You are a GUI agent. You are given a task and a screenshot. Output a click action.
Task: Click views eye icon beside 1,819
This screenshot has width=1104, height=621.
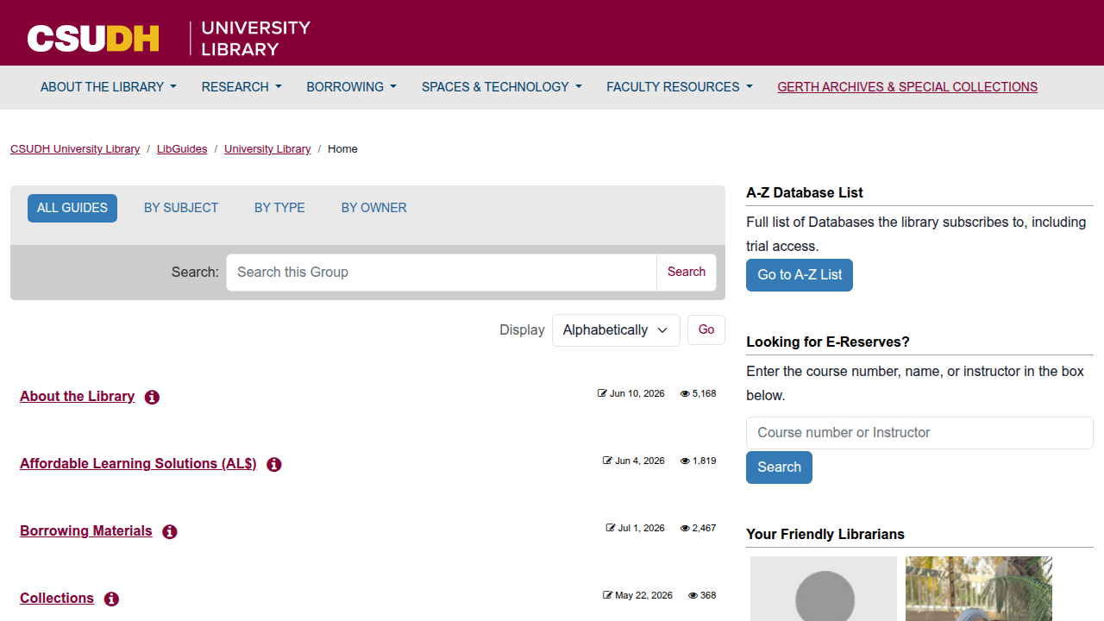[685, 461]
